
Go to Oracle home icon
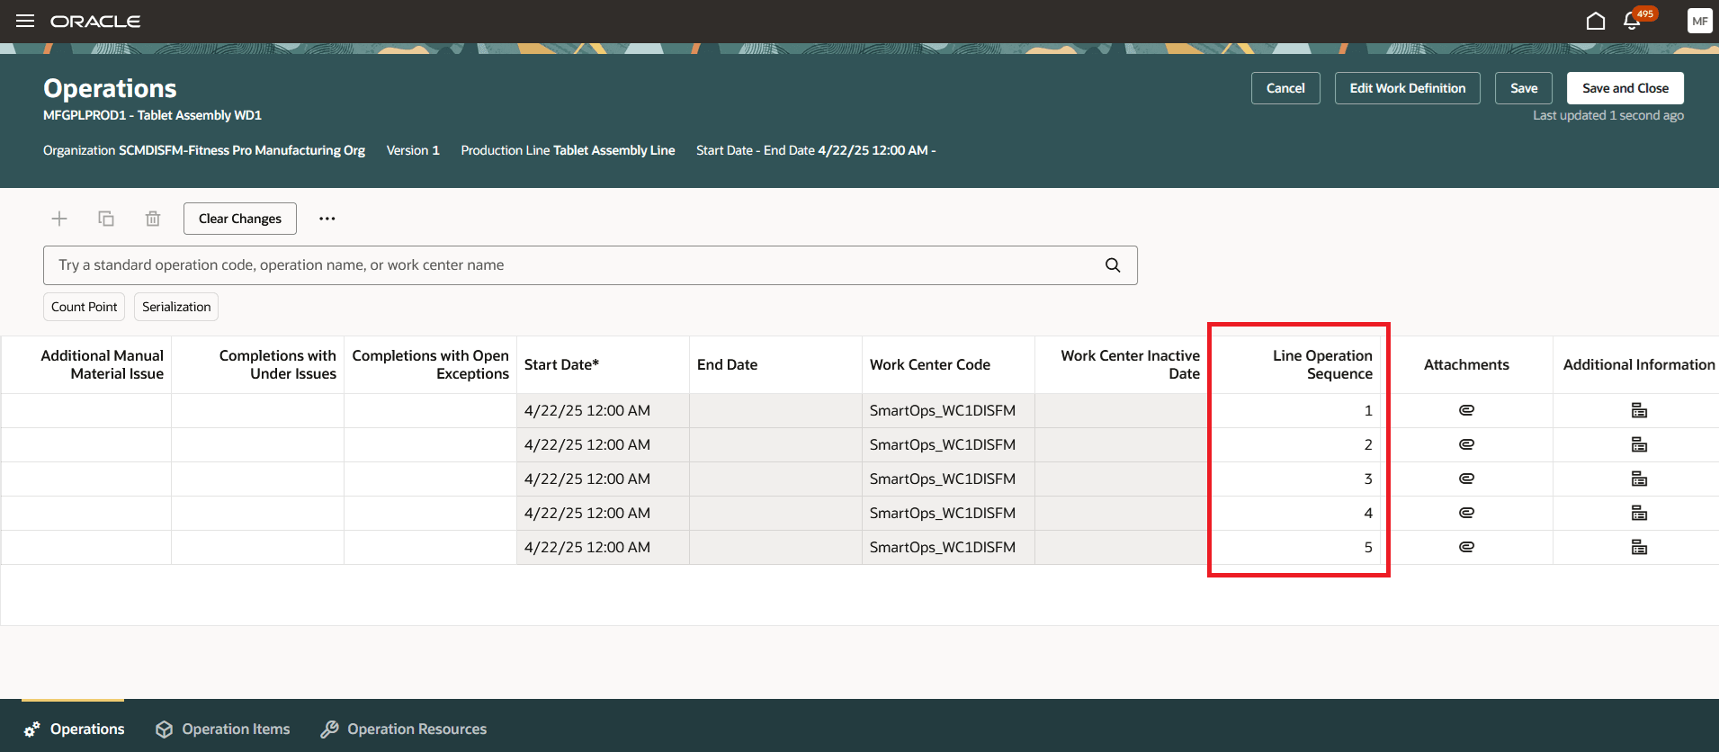1596,21
